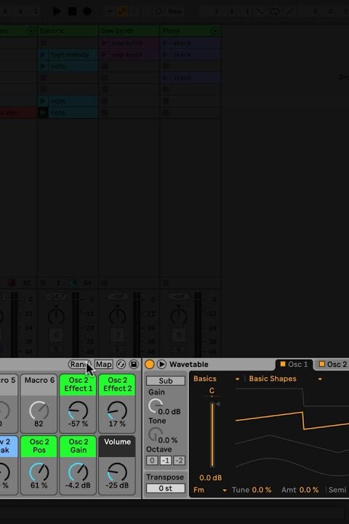Click the Osc 2 Gain macro knob
349x524 pixels.
point(78,472)
